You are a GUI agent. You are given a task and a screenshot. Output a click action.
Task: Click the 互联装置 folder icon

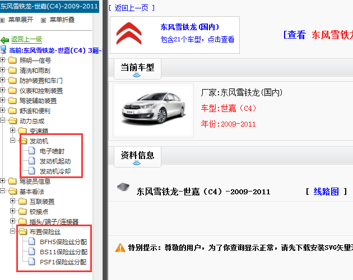(22, 201)
